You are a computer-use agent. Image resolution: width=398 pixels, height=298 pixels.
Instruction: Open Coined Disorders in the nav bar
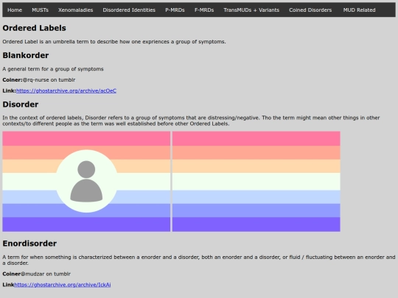(x=310, y=10)
